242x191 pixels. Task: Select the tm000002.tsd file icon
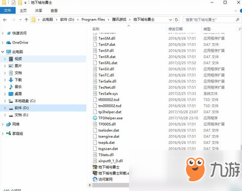click(x=95, y=106)
